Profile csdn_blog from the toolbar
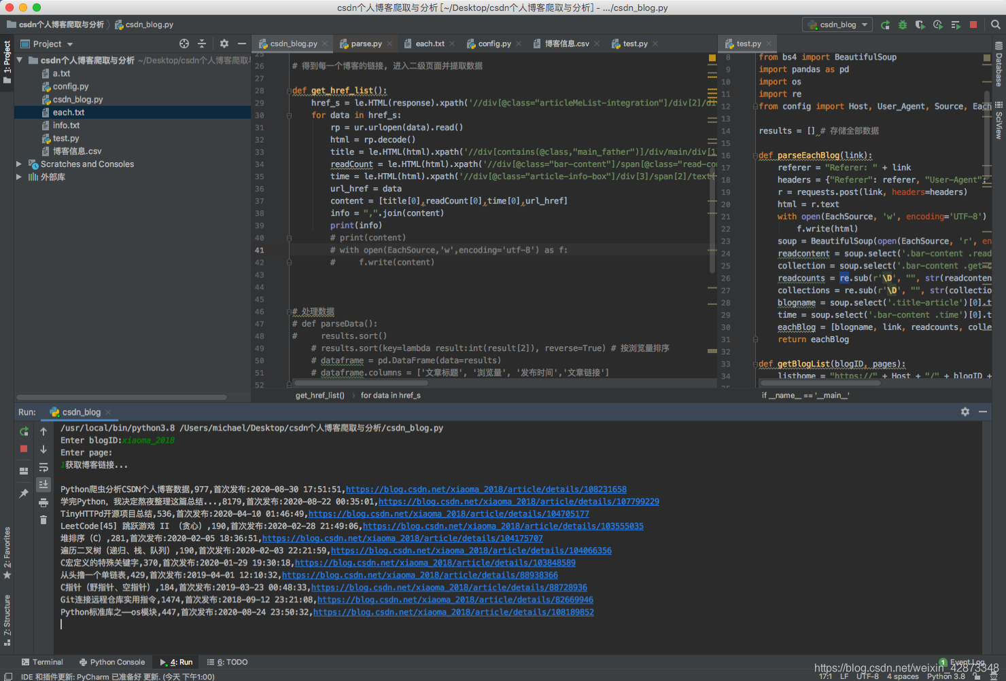1006x681 pixels. [938, 24]
